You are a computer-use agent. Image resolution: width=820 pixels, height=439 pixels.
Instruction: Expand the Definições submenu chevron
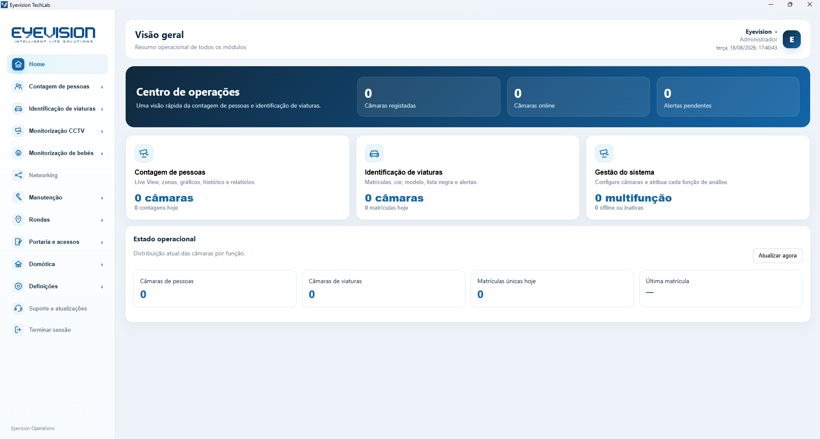point(102,287)
